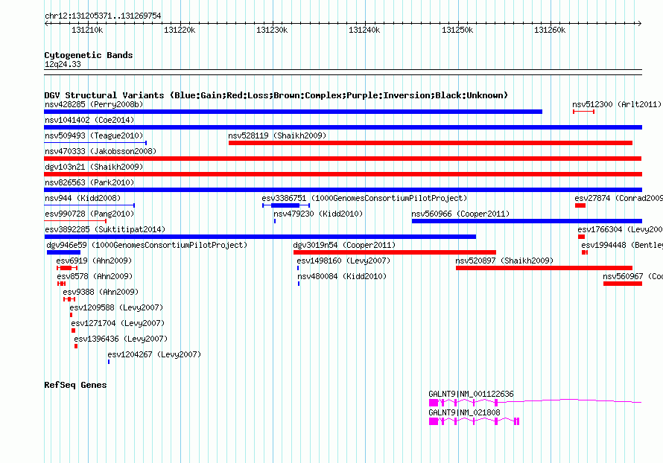The width and height of the screenshot is (663, 463).
Task: Click the chr12:131205371..131269754 coordinate text
Action: pos(103,16)
